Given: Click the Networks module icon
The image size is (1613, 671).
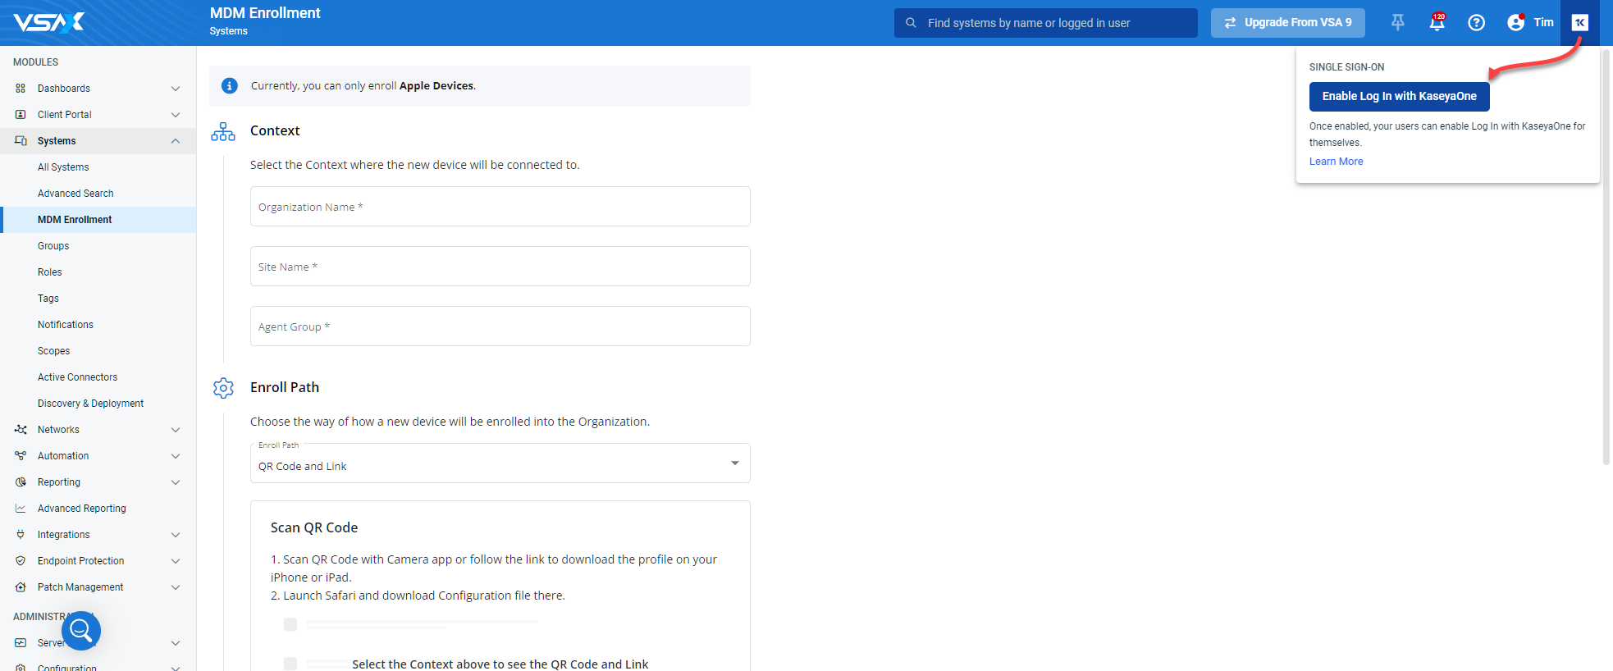Looking at the screenshot, I should coord(21,430).
